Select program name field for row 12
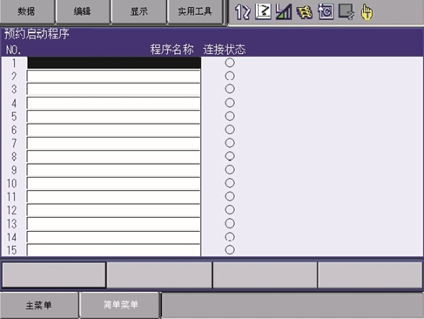 coord(114,210)
